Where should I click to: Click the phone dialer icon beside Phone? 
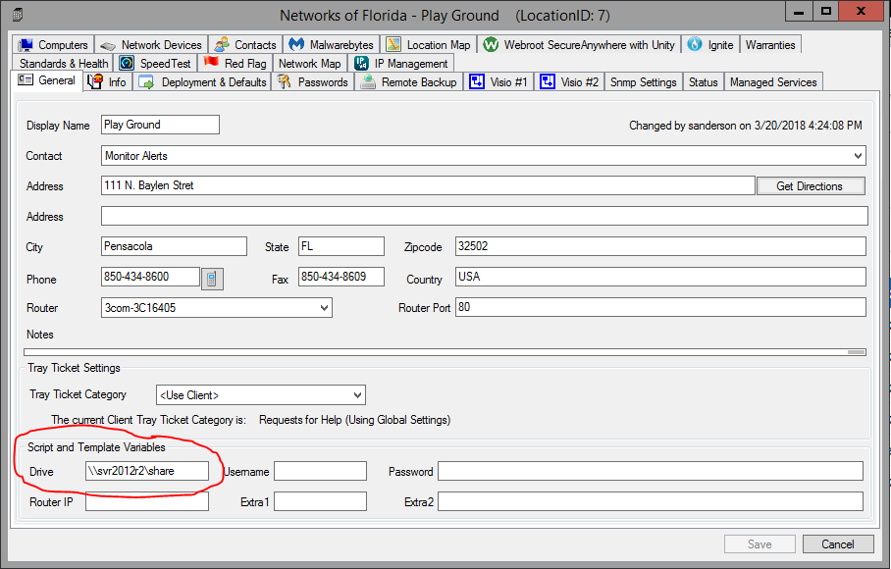click(212, 280)
